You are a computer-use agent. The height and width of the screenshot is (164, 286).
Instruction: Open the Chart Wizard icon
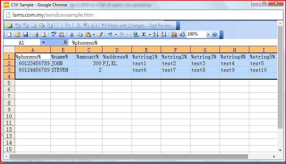174,34
